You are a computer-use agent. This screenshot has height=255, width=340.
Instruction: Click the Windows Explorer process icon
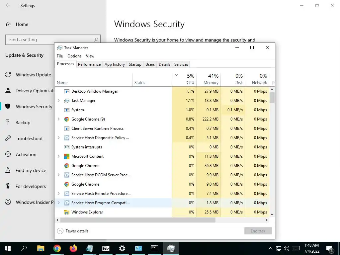[66, 212]
